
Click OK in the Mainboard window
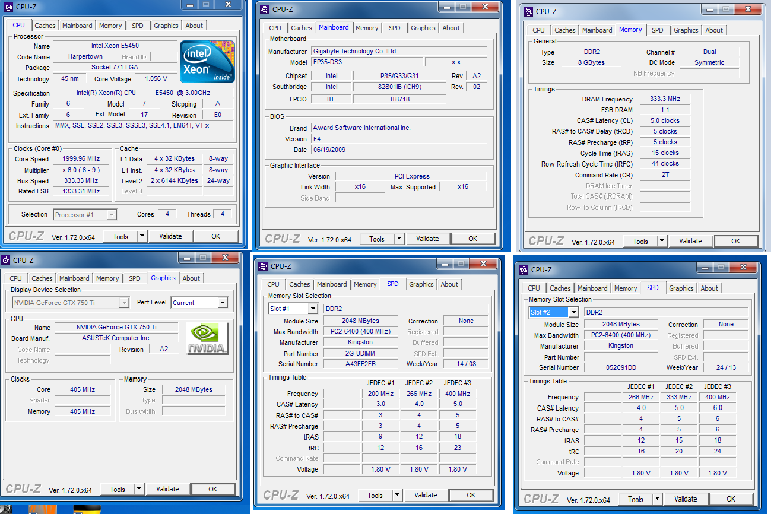(473, 239)
